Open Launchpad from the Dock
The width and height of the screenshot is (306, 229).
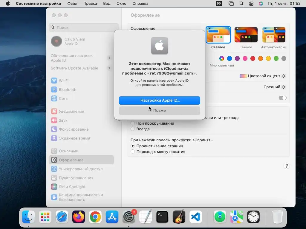point(45,217)
